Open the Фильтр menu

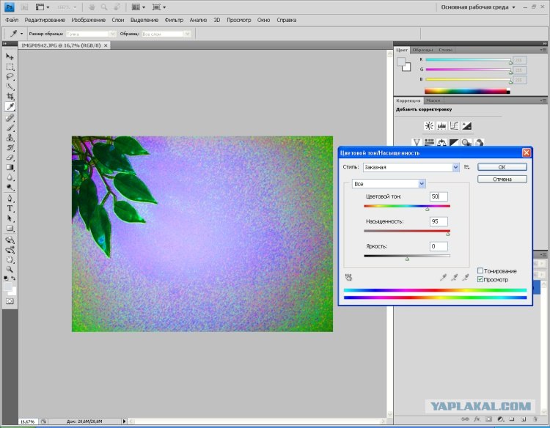[x=174, y=20]
